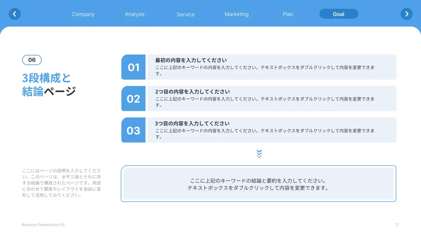Select the heading 3段構成と結論ページ
This screenshot has height=236, width=421.
pyautogui.click(x=49, y=85)
